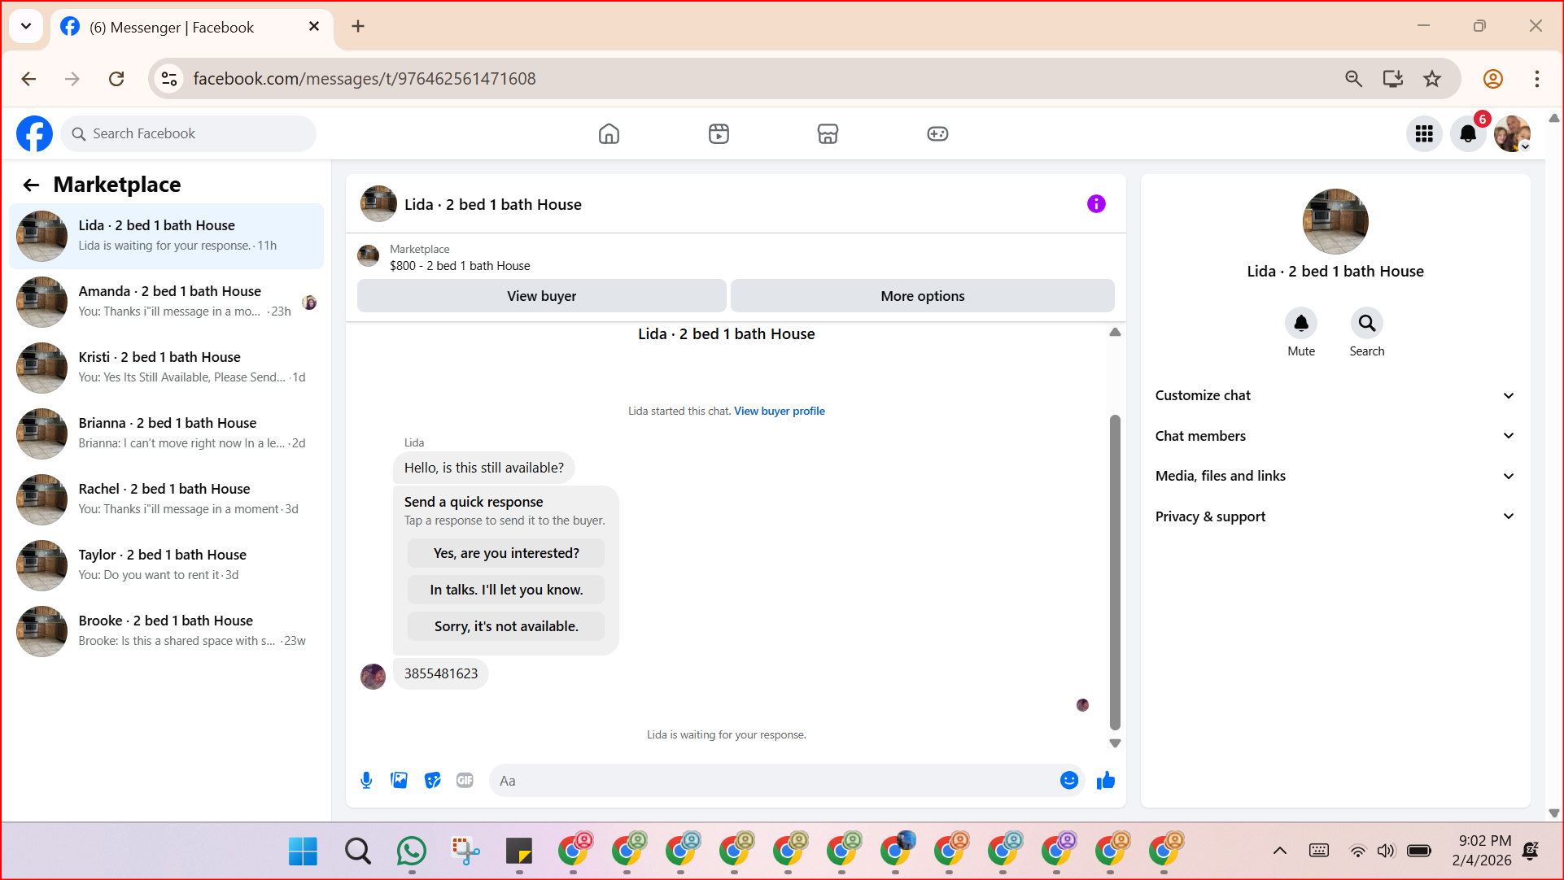Expand Media, files and links section

coord(1335,476)
